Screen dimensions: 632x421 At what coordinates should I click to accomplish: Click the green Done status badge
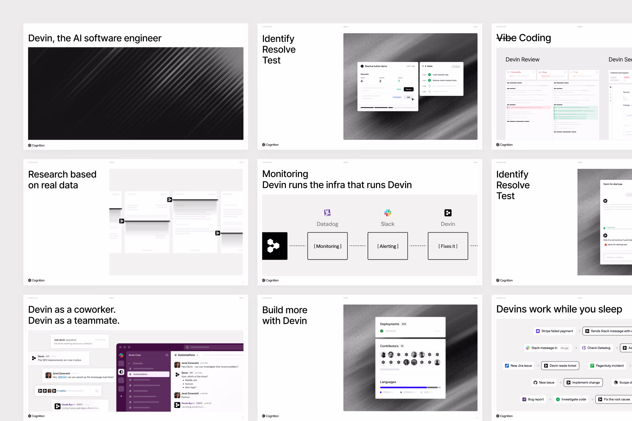pos(399,89)
